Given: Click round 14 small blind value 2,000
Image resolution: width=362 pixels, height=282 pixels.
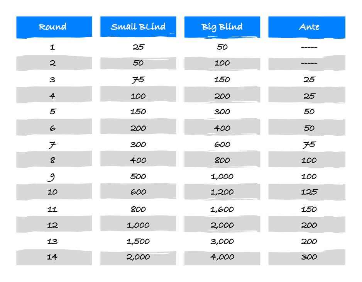Looking at the screenshot, I should [138, 257].
